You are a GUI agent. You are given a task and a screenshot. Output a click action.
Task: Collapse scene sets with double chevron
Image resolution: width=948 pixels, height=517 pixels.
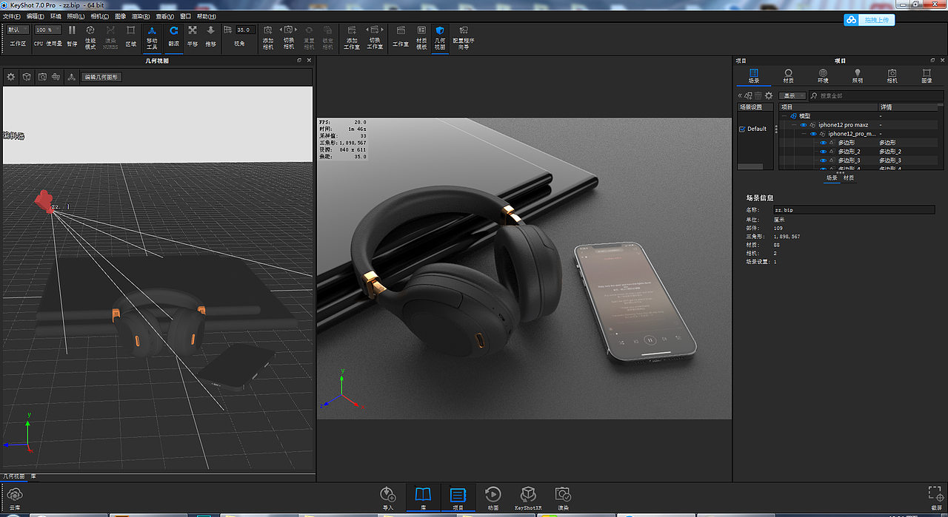pyautogui.click(x=740, y=95)
